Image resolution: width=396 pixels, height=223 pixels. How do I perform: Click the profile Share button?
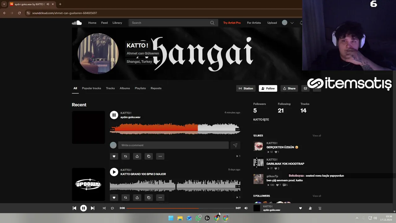click(x=289, y=88)
